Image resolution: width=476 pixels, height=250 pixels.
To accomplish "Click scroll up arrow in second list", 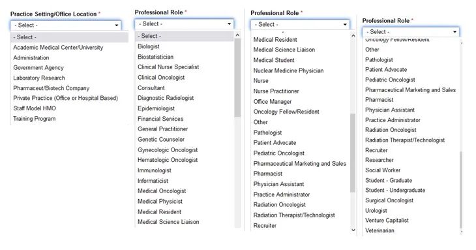I will 237,35.
